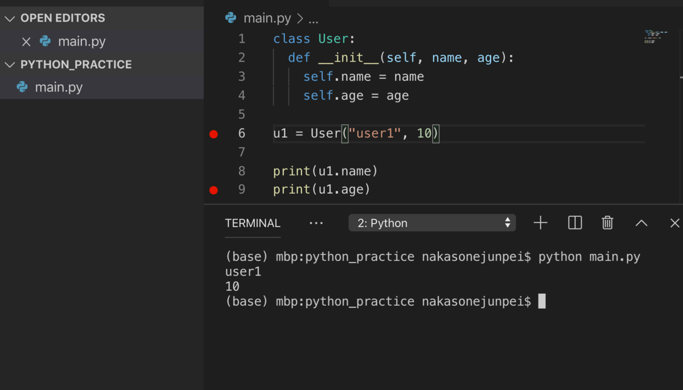Click the 'self.age = age' line
Viewport: 683px width, 390px height.
click(x=356, y=95)
